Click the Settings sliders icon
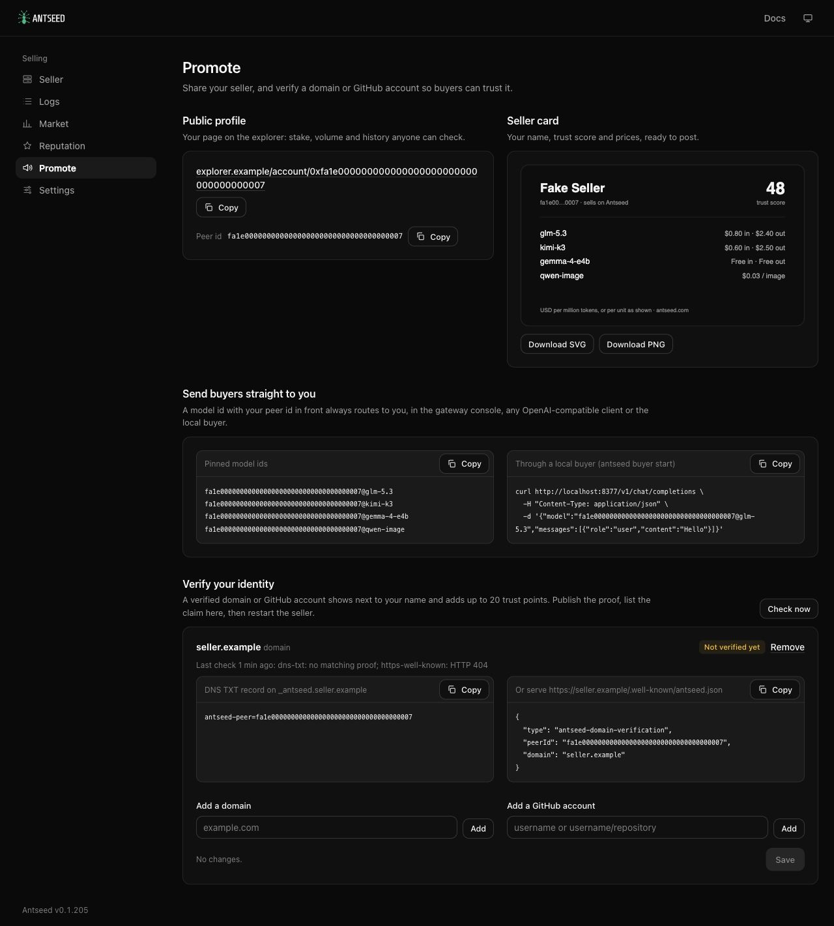Image resolution: width=834 pixels, height=926 pixels. pos(27,190)
